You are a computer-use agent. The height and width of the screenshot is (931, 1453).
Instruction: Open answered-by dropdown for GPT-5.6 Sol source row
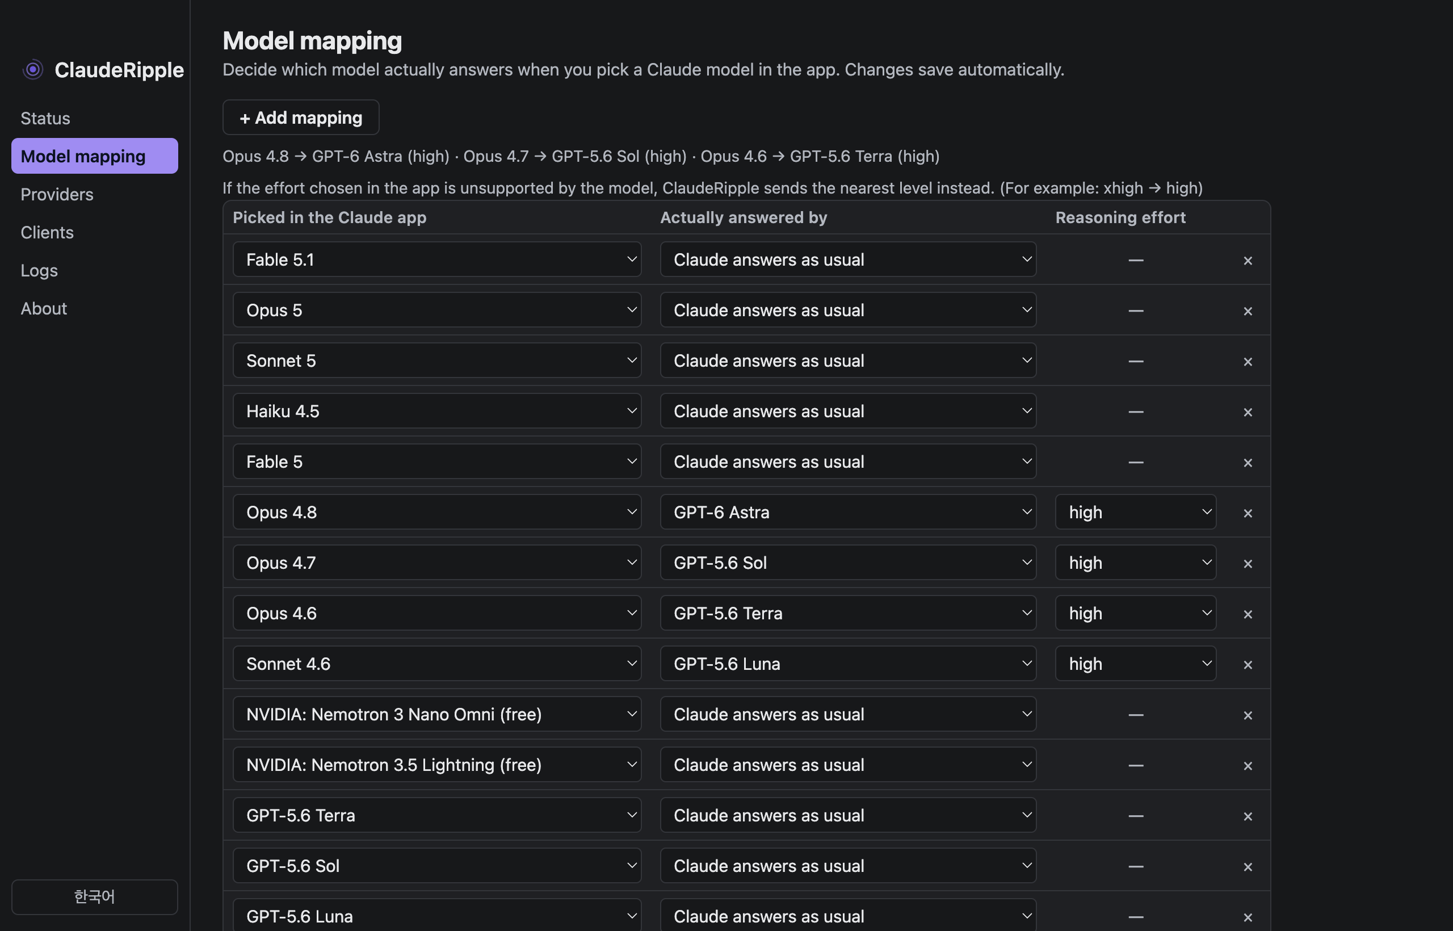(848, 865)
